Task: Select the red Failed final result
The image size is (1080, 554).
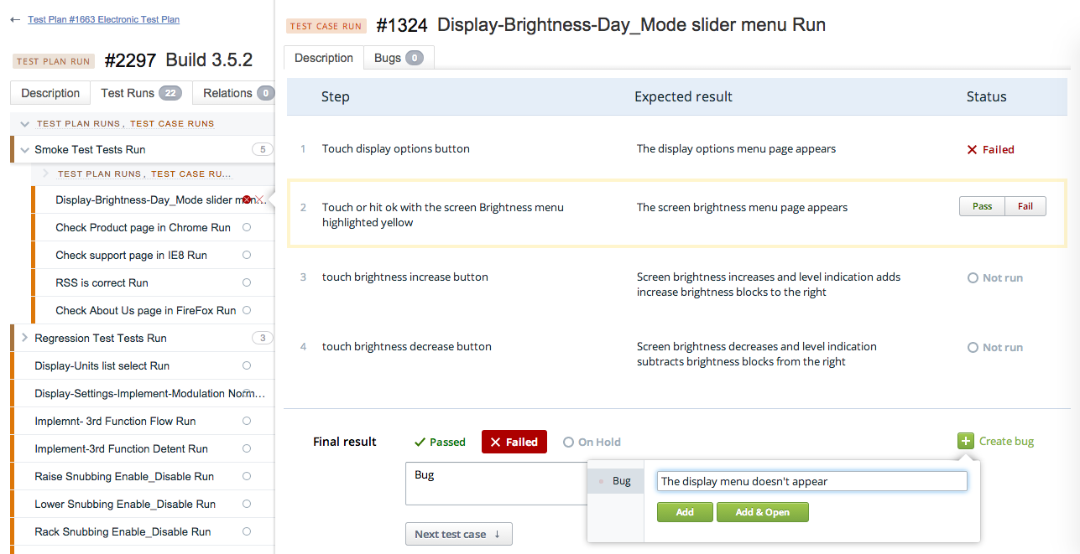Action: click(x=514, y=442)
